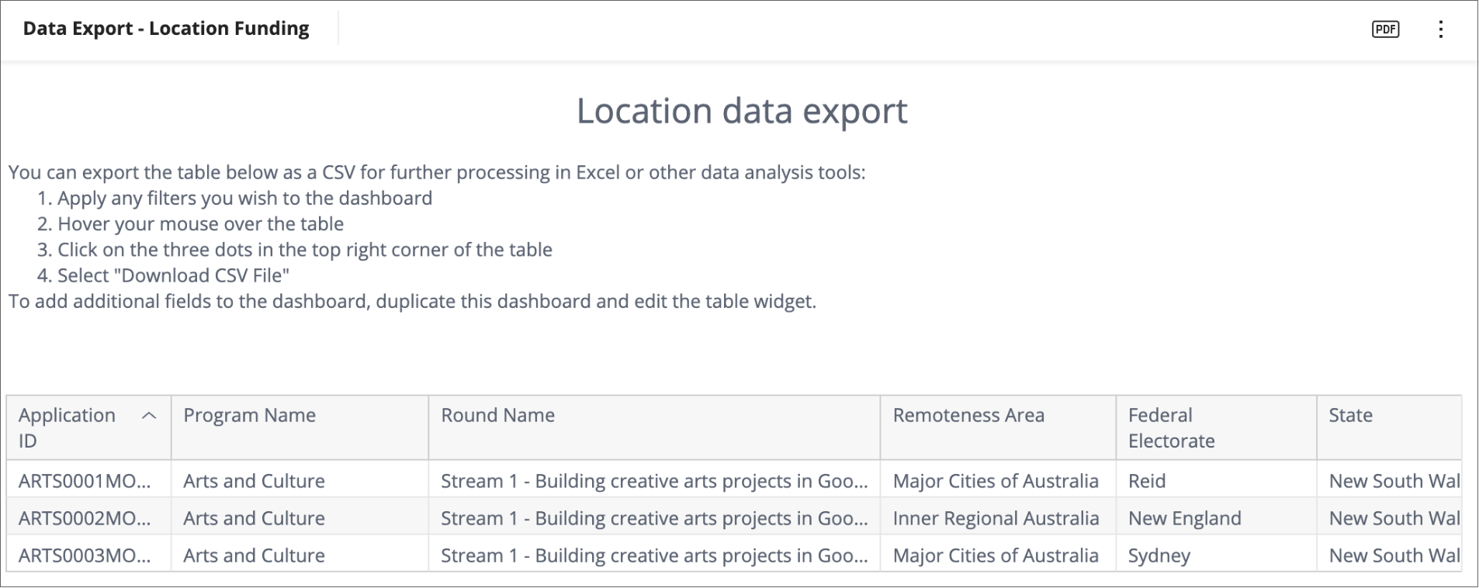Screen dimensions: 1479x588
Task: Click the first row's Round Name cell
Action: click(x=653, y=481)
